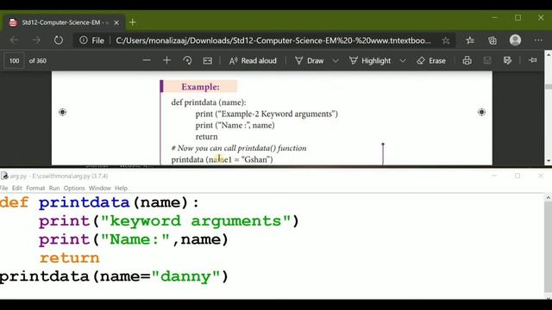Click the file path address bar

[x=273, y=40]
